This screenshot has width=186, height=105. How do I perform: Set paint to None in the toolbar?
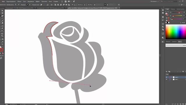tap(3, 53)
